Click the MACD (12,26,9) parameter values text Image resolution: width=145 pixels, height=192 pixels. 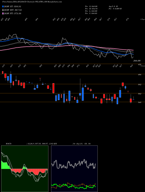click(40, 143)
